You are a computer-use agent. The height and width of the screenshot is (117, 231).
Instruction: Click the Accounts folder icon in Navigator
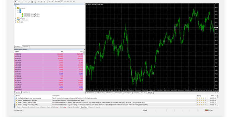tap(18, 8)
